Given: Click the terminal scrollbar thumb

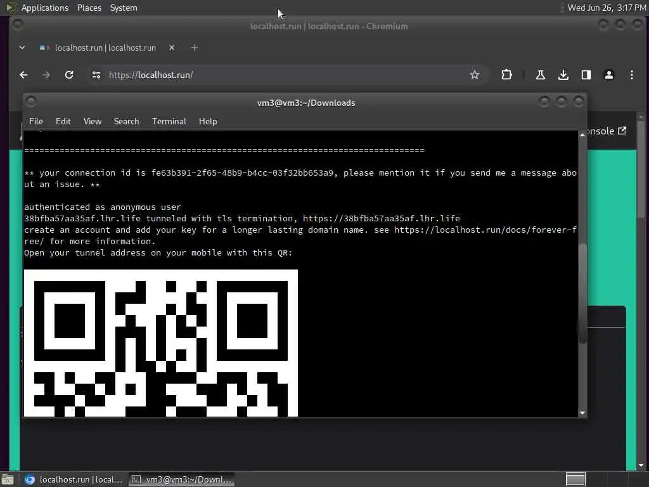Looking at the screenshot, I should [x=582, y=293].
